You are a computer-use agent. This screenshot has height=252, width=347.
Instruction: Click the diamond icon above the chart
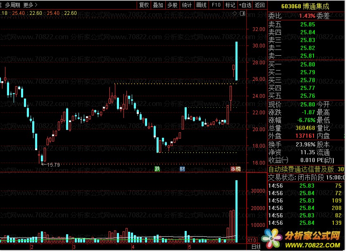(x=235, y=14)
